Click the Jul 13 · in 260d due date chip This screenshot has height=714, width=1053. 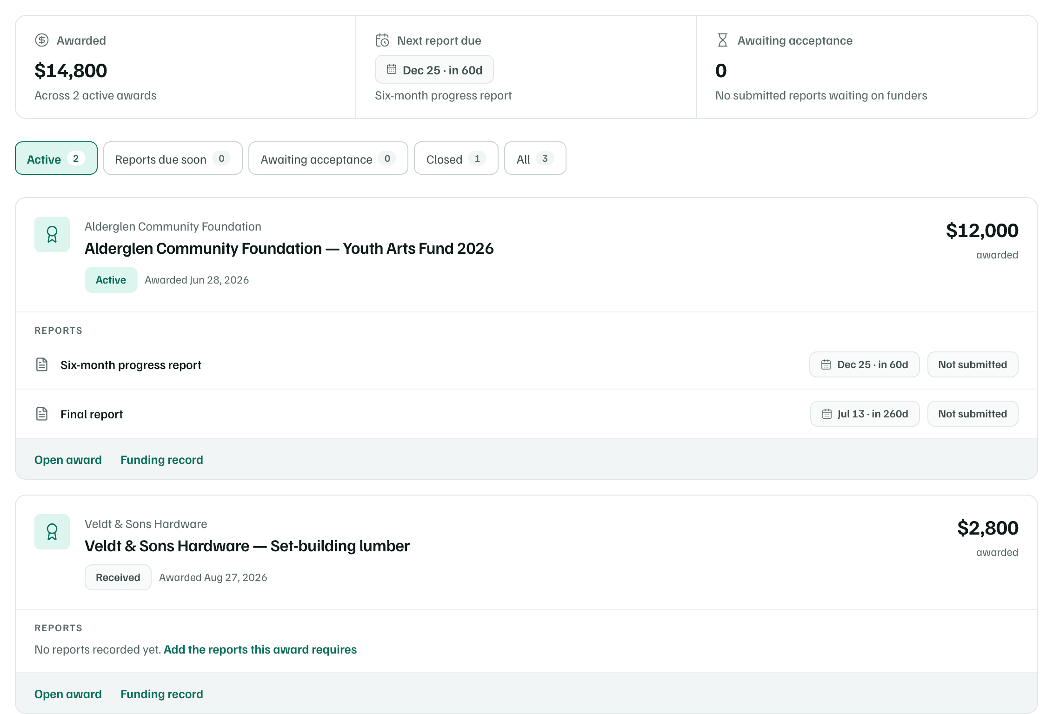pos(865,414)
